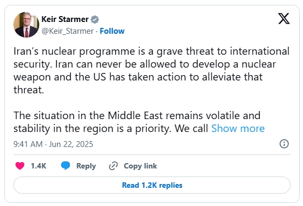303x206 pixels.
Task: Click the Keir Starmer display name
Action: coord(65,19)
